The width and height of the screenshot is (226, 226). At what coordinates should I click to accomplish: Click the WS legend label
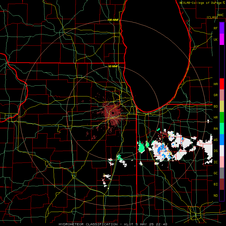pos(215,140)
